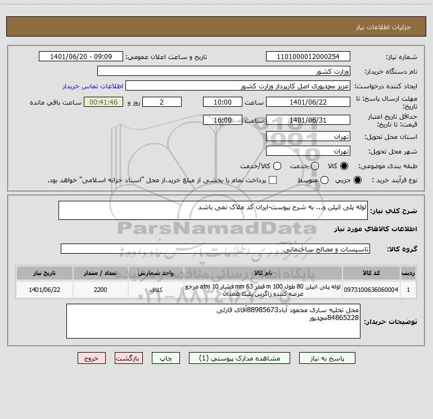433x419 pixels.
Task: Click the buyer notes text area
Action: tap(213, 321)
